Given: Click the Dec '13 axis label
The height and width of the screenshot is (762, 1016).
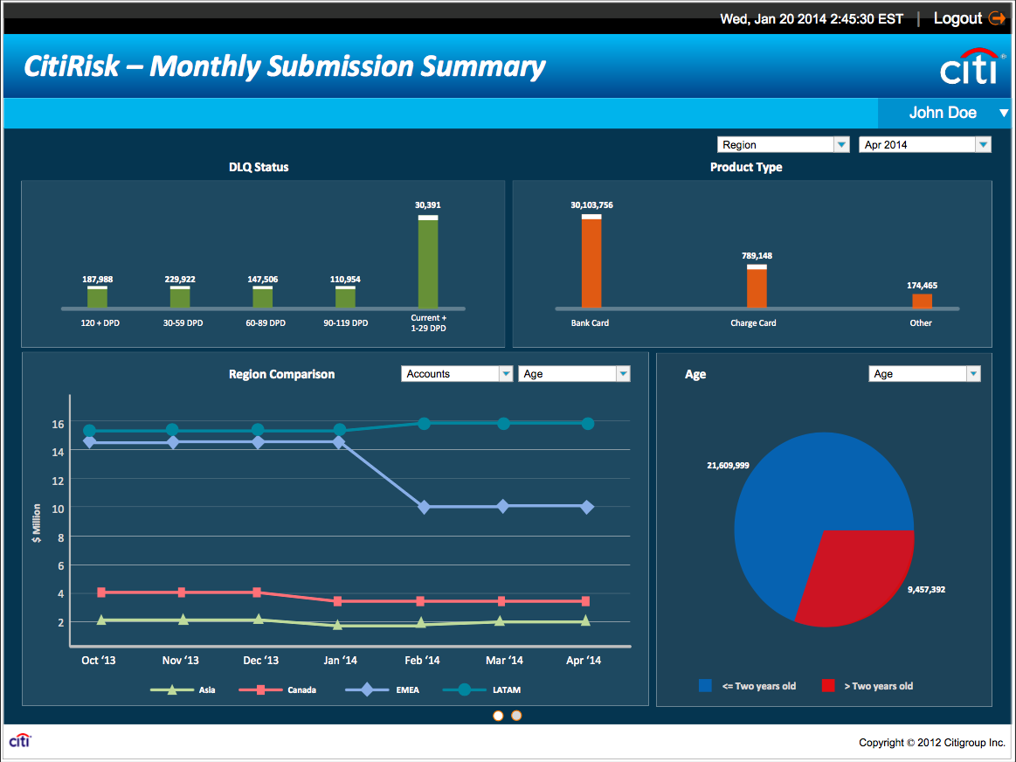Looking at the screenshot, I should 260,661.
